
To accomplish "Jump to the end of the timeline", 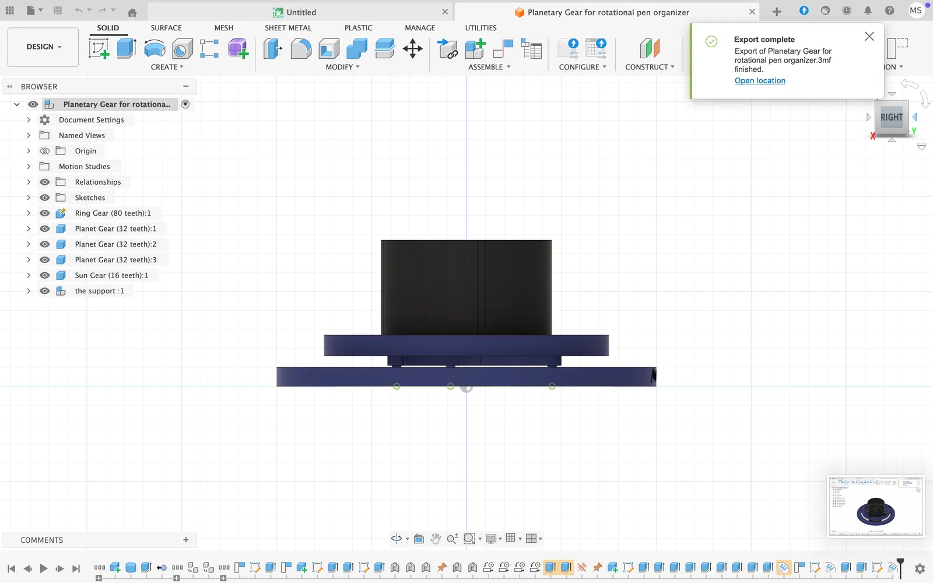I will [x=76, y=568].
